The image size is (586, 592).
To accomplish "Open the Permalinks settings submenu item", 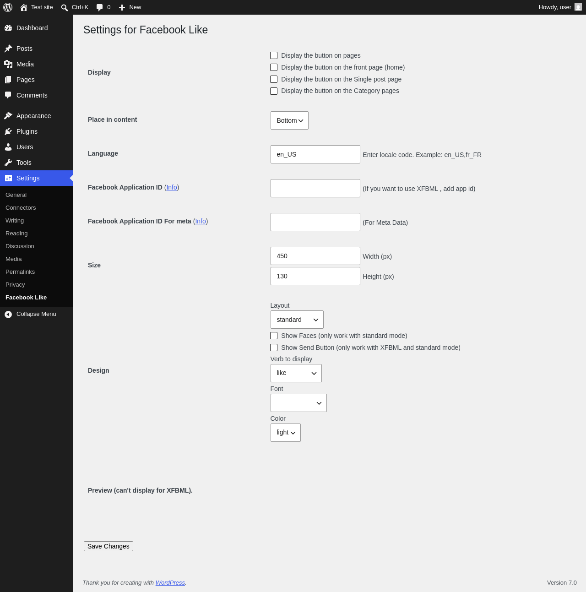I will tap(20, 272).
